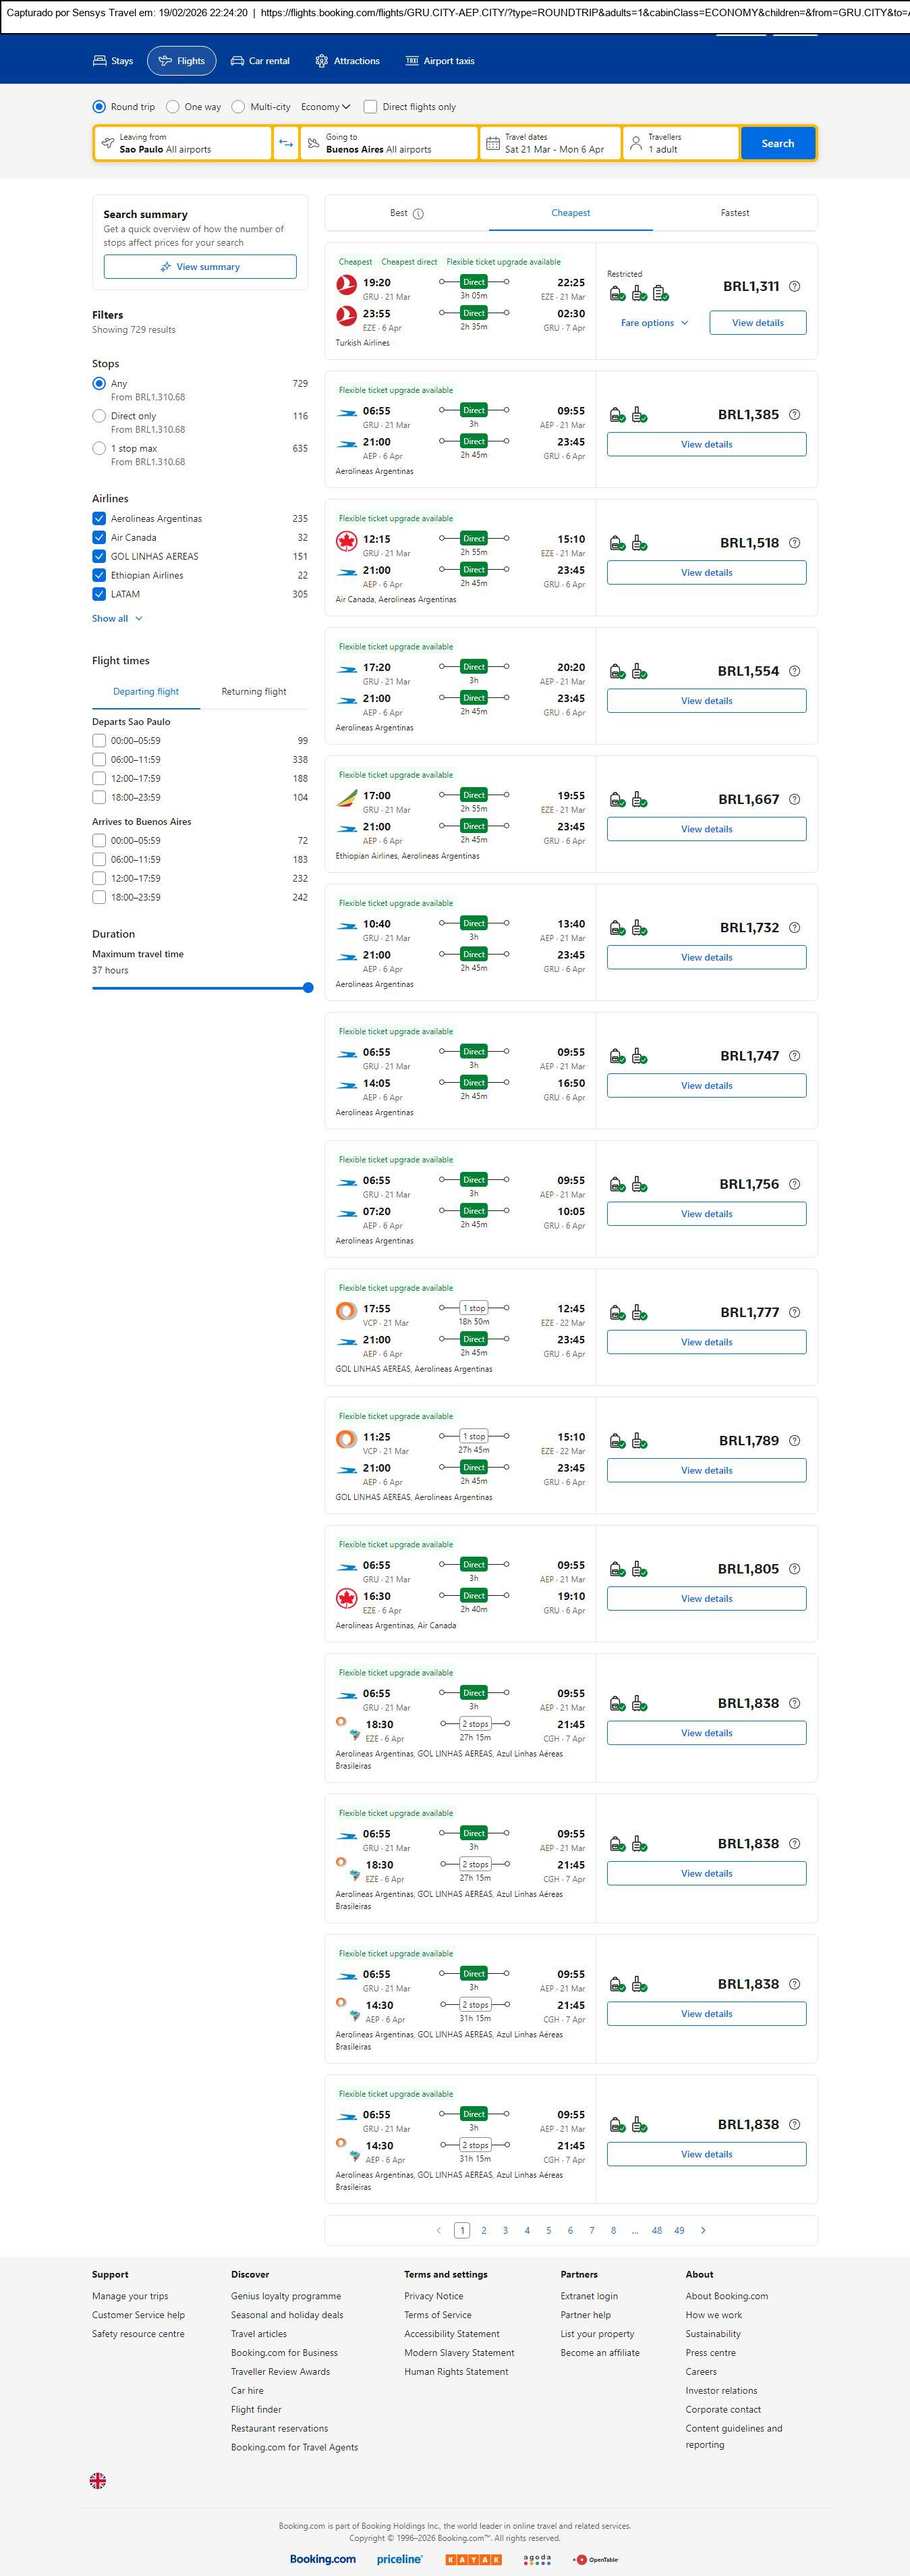The height and width of the screenshot is (2576, 910).
Task: Enable the Direct flights only checkbox
Action: pos(370,107)
